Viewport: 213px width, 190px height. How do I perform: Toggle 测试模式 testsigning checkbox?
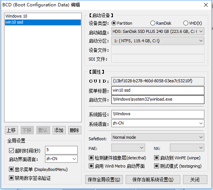coord(156,166)
